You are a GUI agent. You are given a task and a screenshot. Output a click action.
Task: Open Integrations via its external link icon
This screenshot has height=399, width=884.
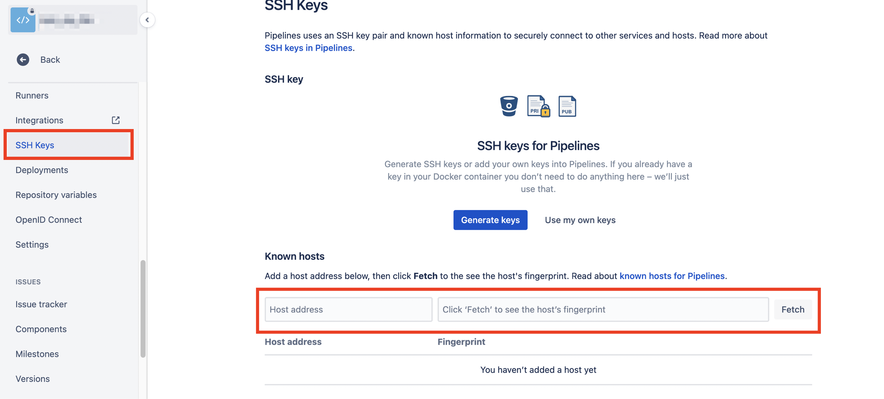tap(116, 120)
